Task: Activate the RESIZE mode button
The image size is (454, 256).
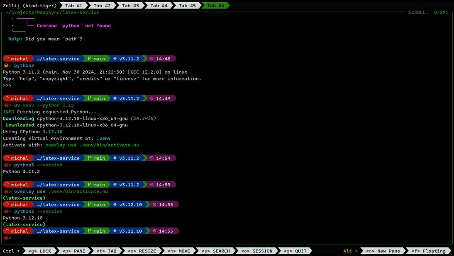Action: pyautogui.click(x=142, y=251)
